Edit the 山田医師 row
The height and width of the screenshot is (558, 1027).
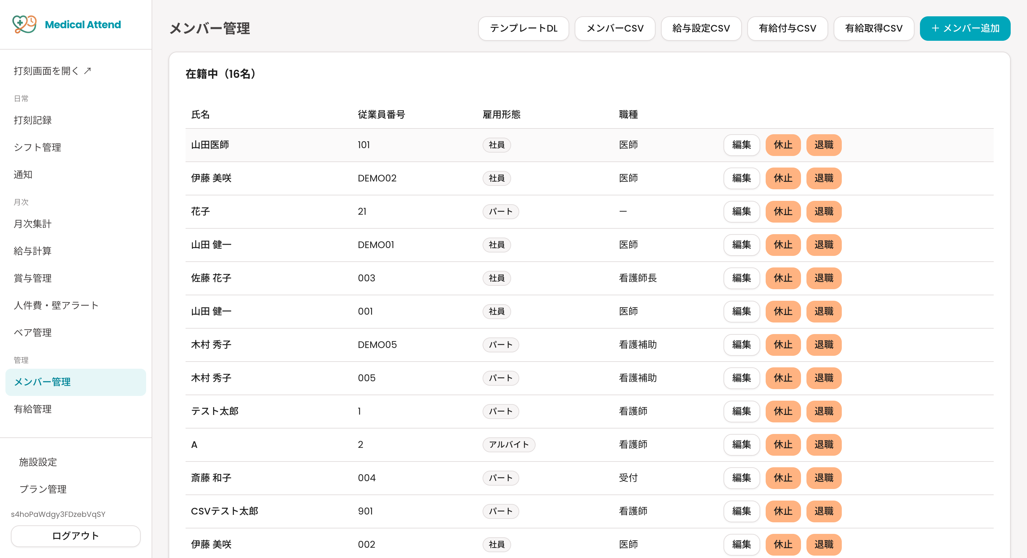pyautogui.click(x=742, y=145)
